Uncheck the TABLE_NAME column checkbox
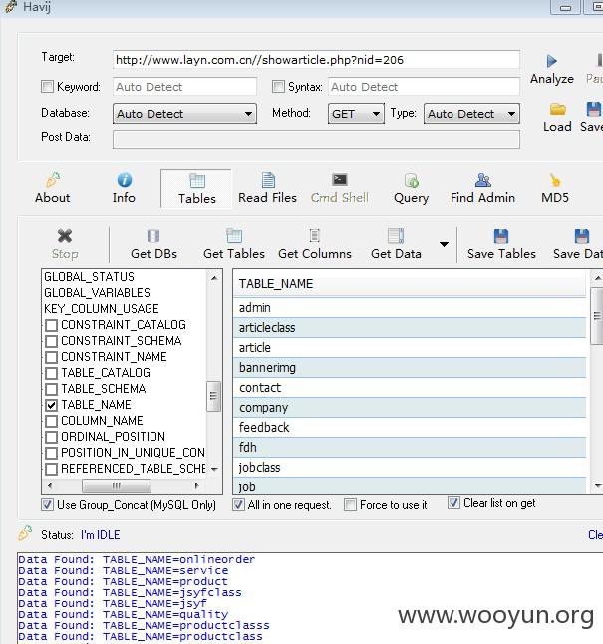The width and height of the screenshot is (603, 644). (51, 405)
